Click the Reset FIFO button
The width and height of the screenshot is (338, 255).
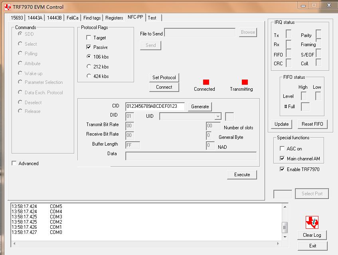(312, 124)
